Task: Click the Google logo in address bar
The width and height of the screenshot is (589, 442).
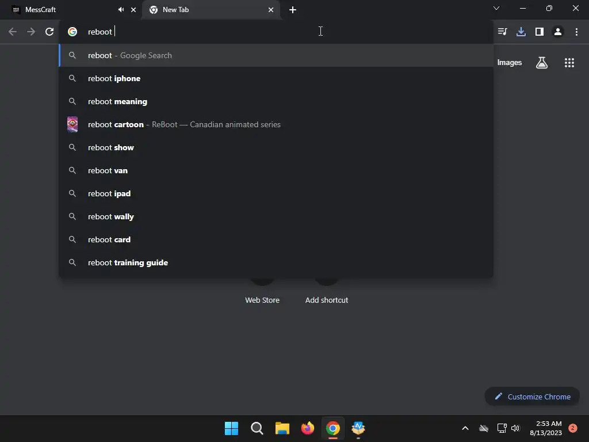Action: (x=72, y=32)
